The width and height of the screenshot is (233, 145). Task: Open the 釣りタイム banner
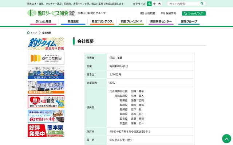pos(46,43)
